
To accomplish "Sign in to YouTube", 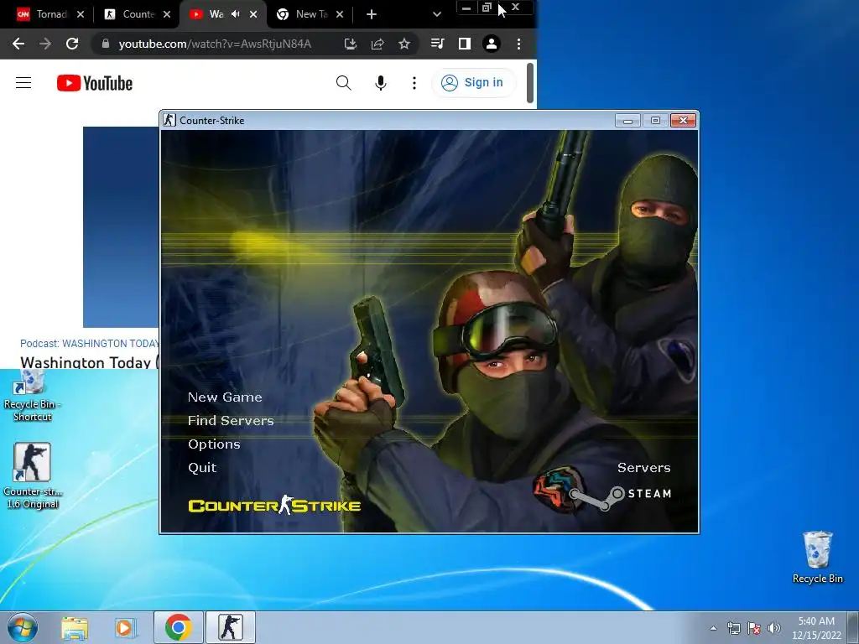I will 473,83.
